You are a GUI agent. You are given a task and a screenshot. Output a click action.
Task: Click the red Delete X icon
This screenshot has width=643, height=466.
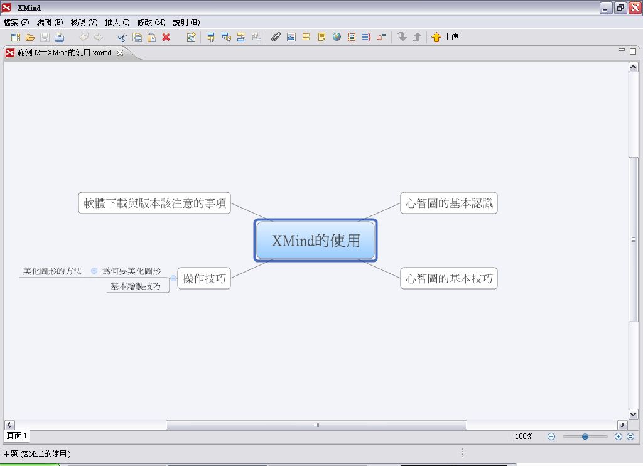click(x=166, y=37)
